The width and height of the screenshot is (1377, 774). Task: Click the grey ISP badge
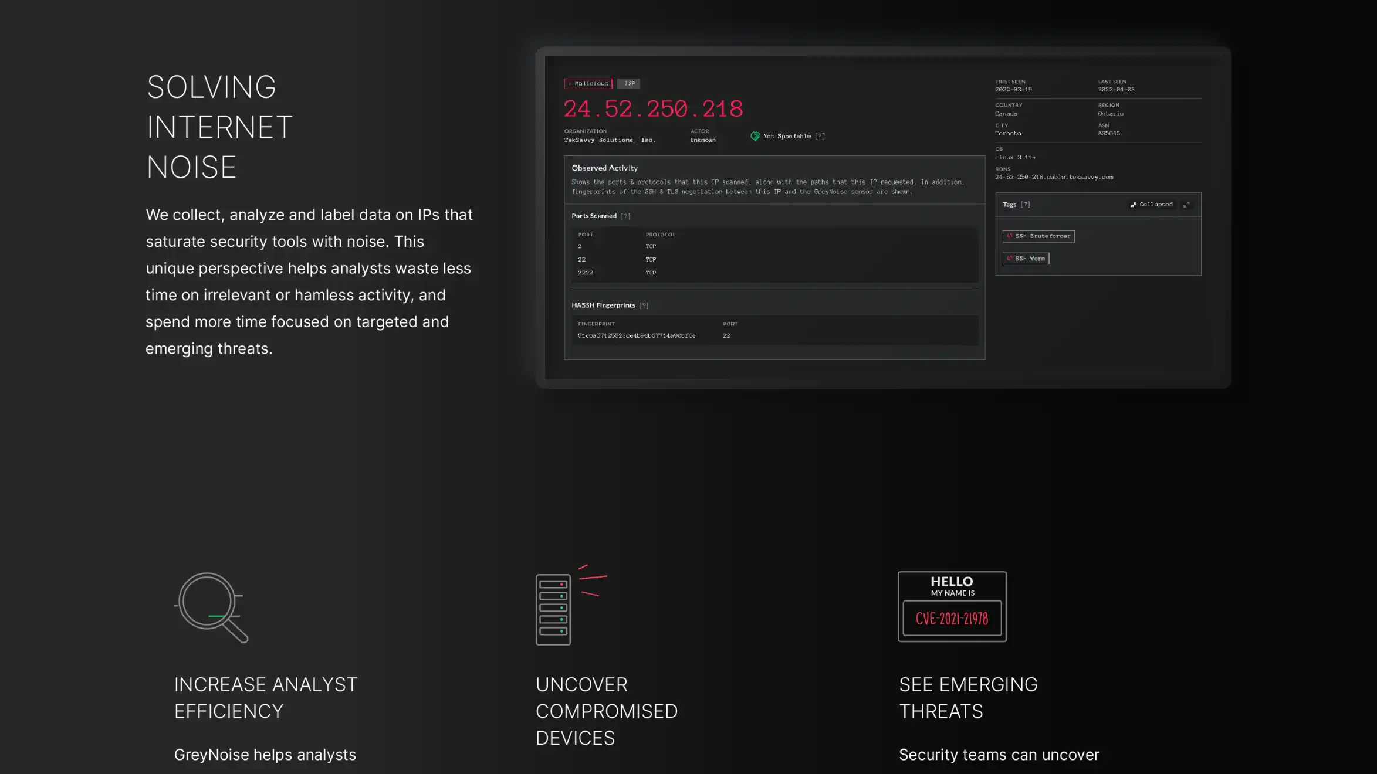[x=628, y=84]
